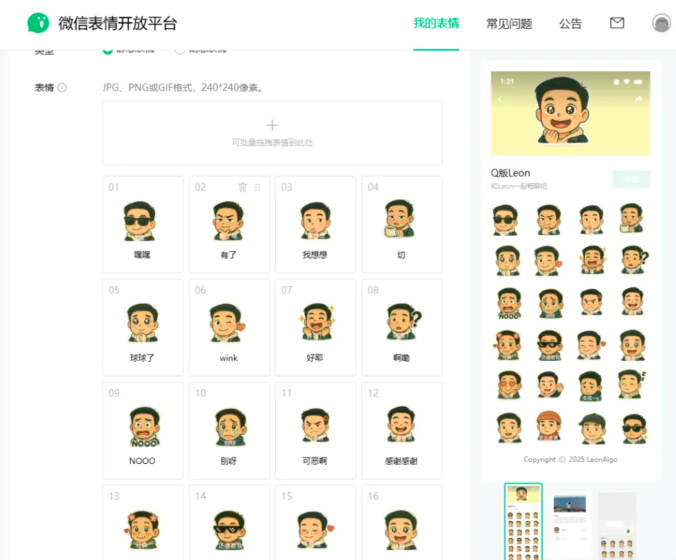
Task: Click the info icon beside 表情
Action: [62, 88]
